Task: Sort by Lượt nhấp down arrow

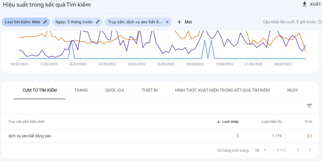Action: (218, 122)
